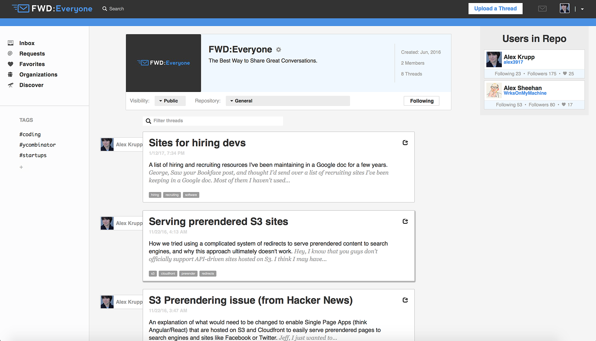Screen dimensions: 596x341
Task: Click the FWD:Everyone logo in header
Action: coord(52,9)
